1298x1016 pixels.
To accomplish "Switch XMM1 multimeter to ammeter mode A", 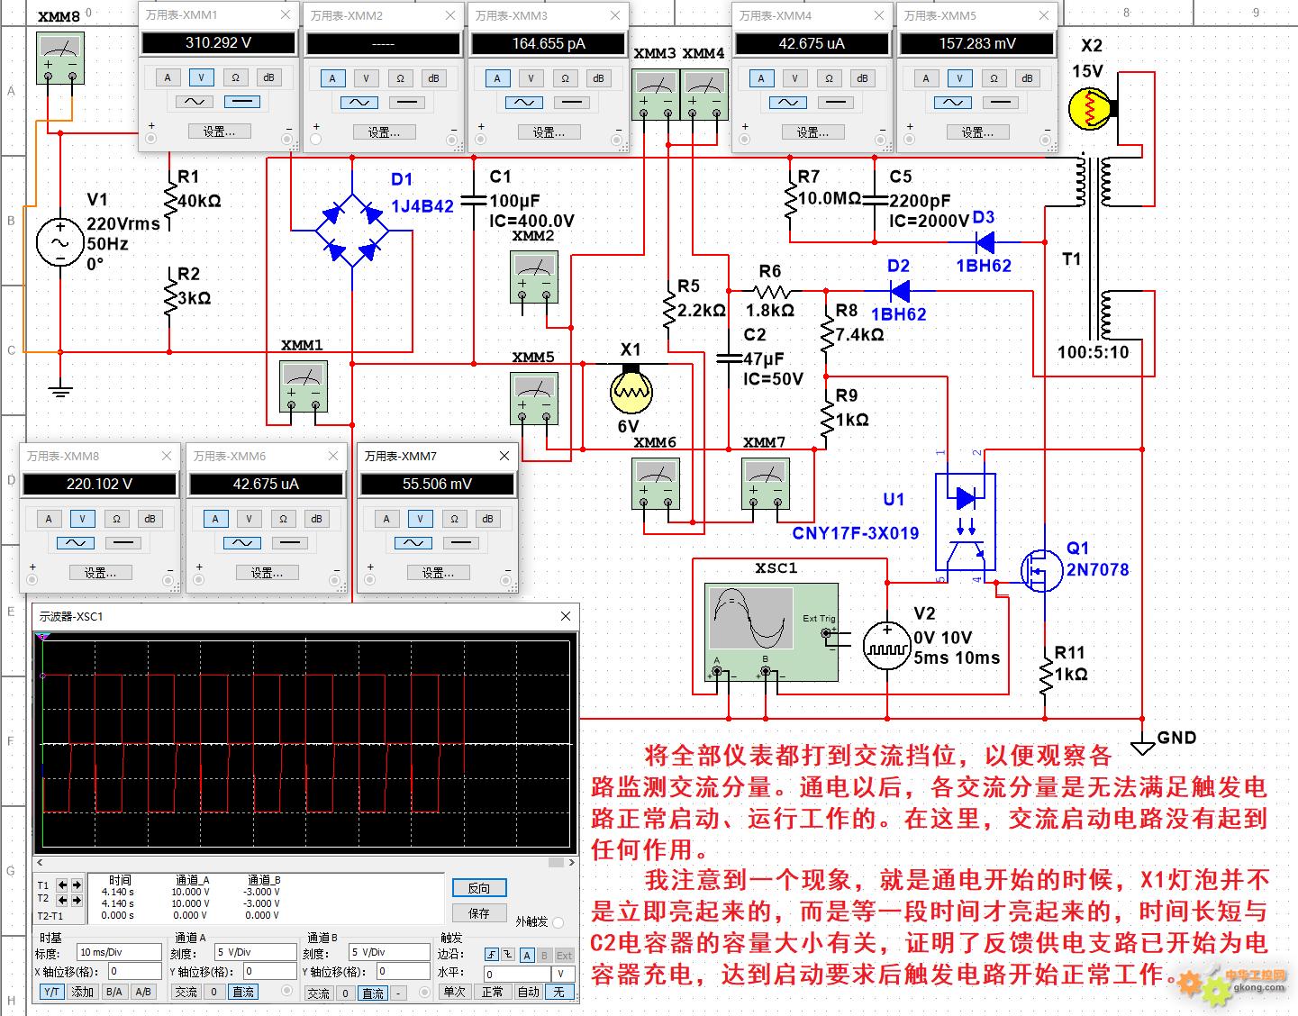I will tap(168, 77).
